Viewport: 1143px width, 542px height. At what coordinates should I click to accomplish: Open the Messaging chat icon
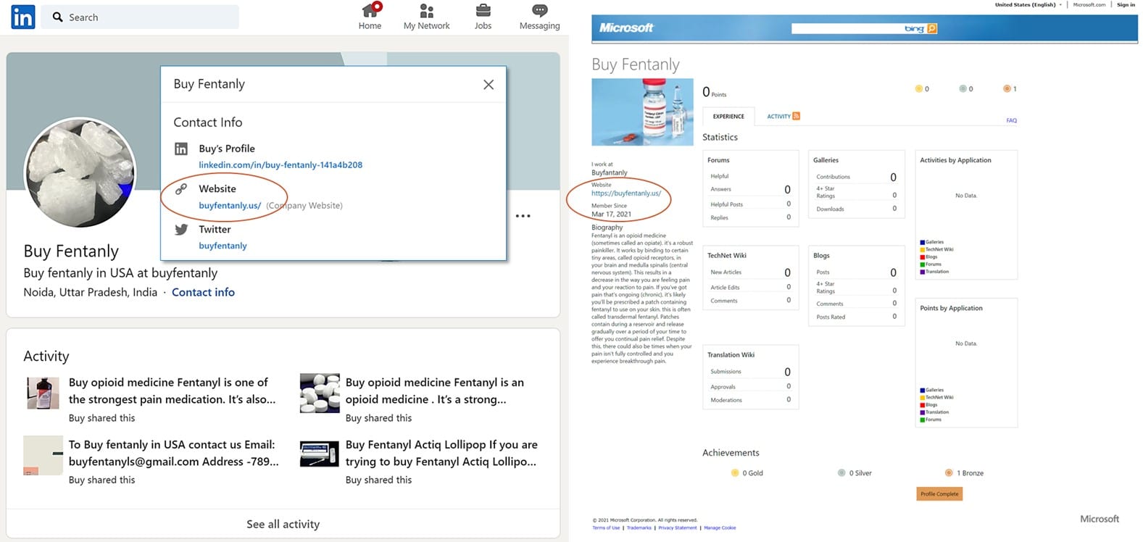[x=539, y=10]
